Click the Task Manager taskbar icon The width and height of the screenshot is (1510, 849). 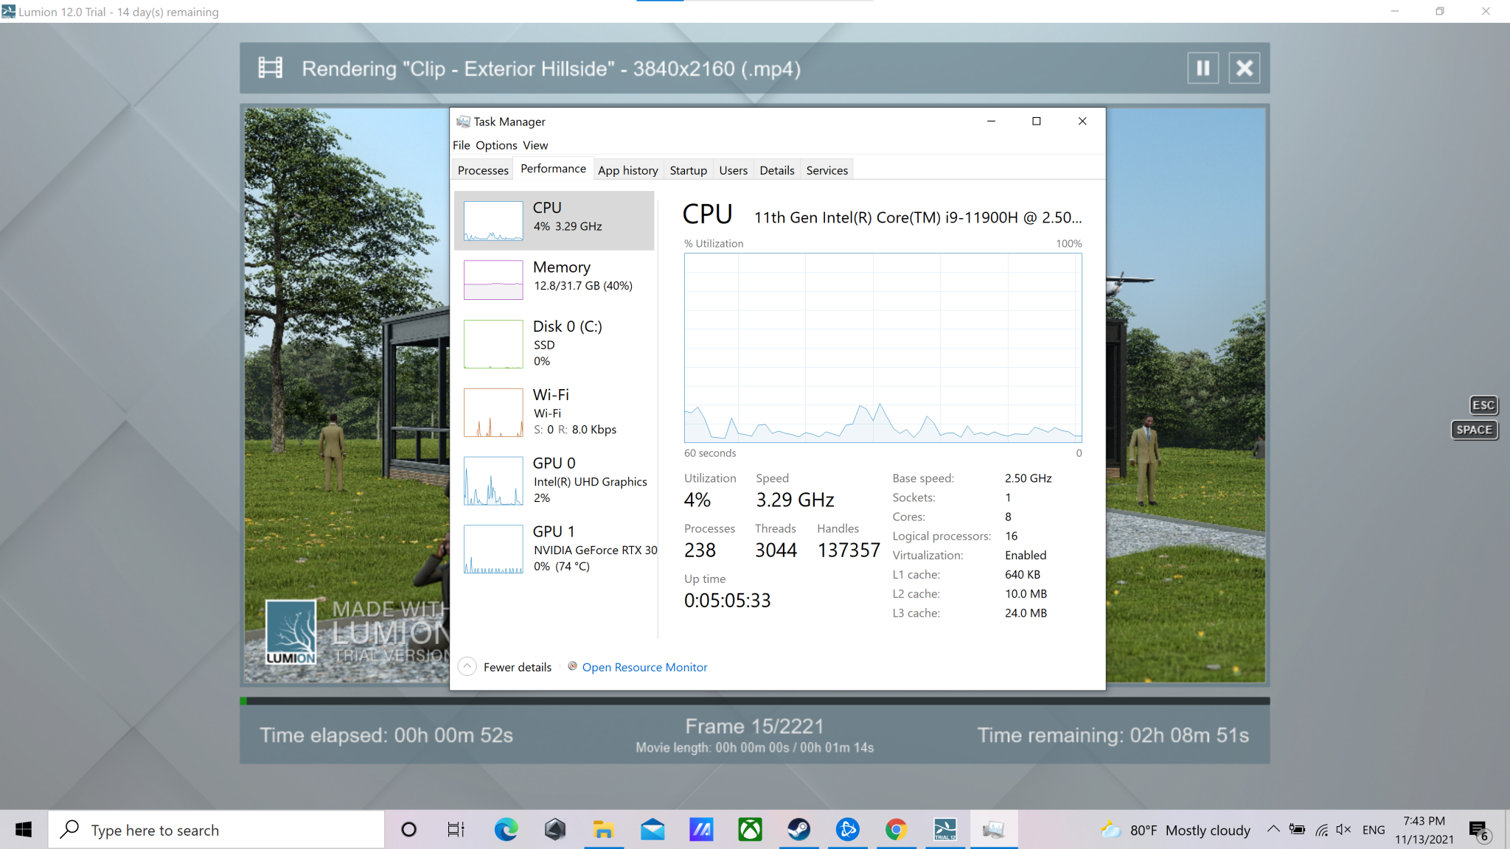point(993,830)
